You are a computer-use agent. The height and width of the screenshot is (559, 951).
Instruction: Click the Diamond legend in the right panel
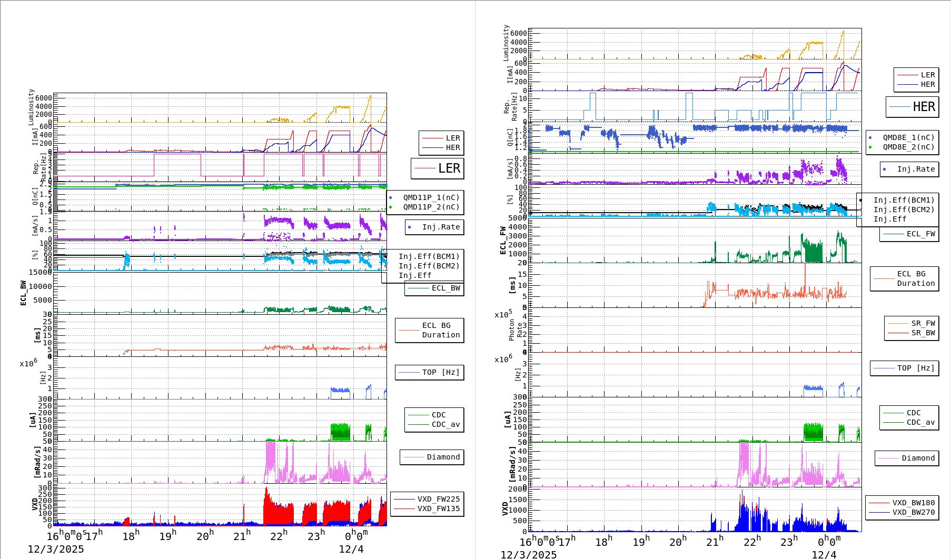pyautogui.click(x=907, y=458)
